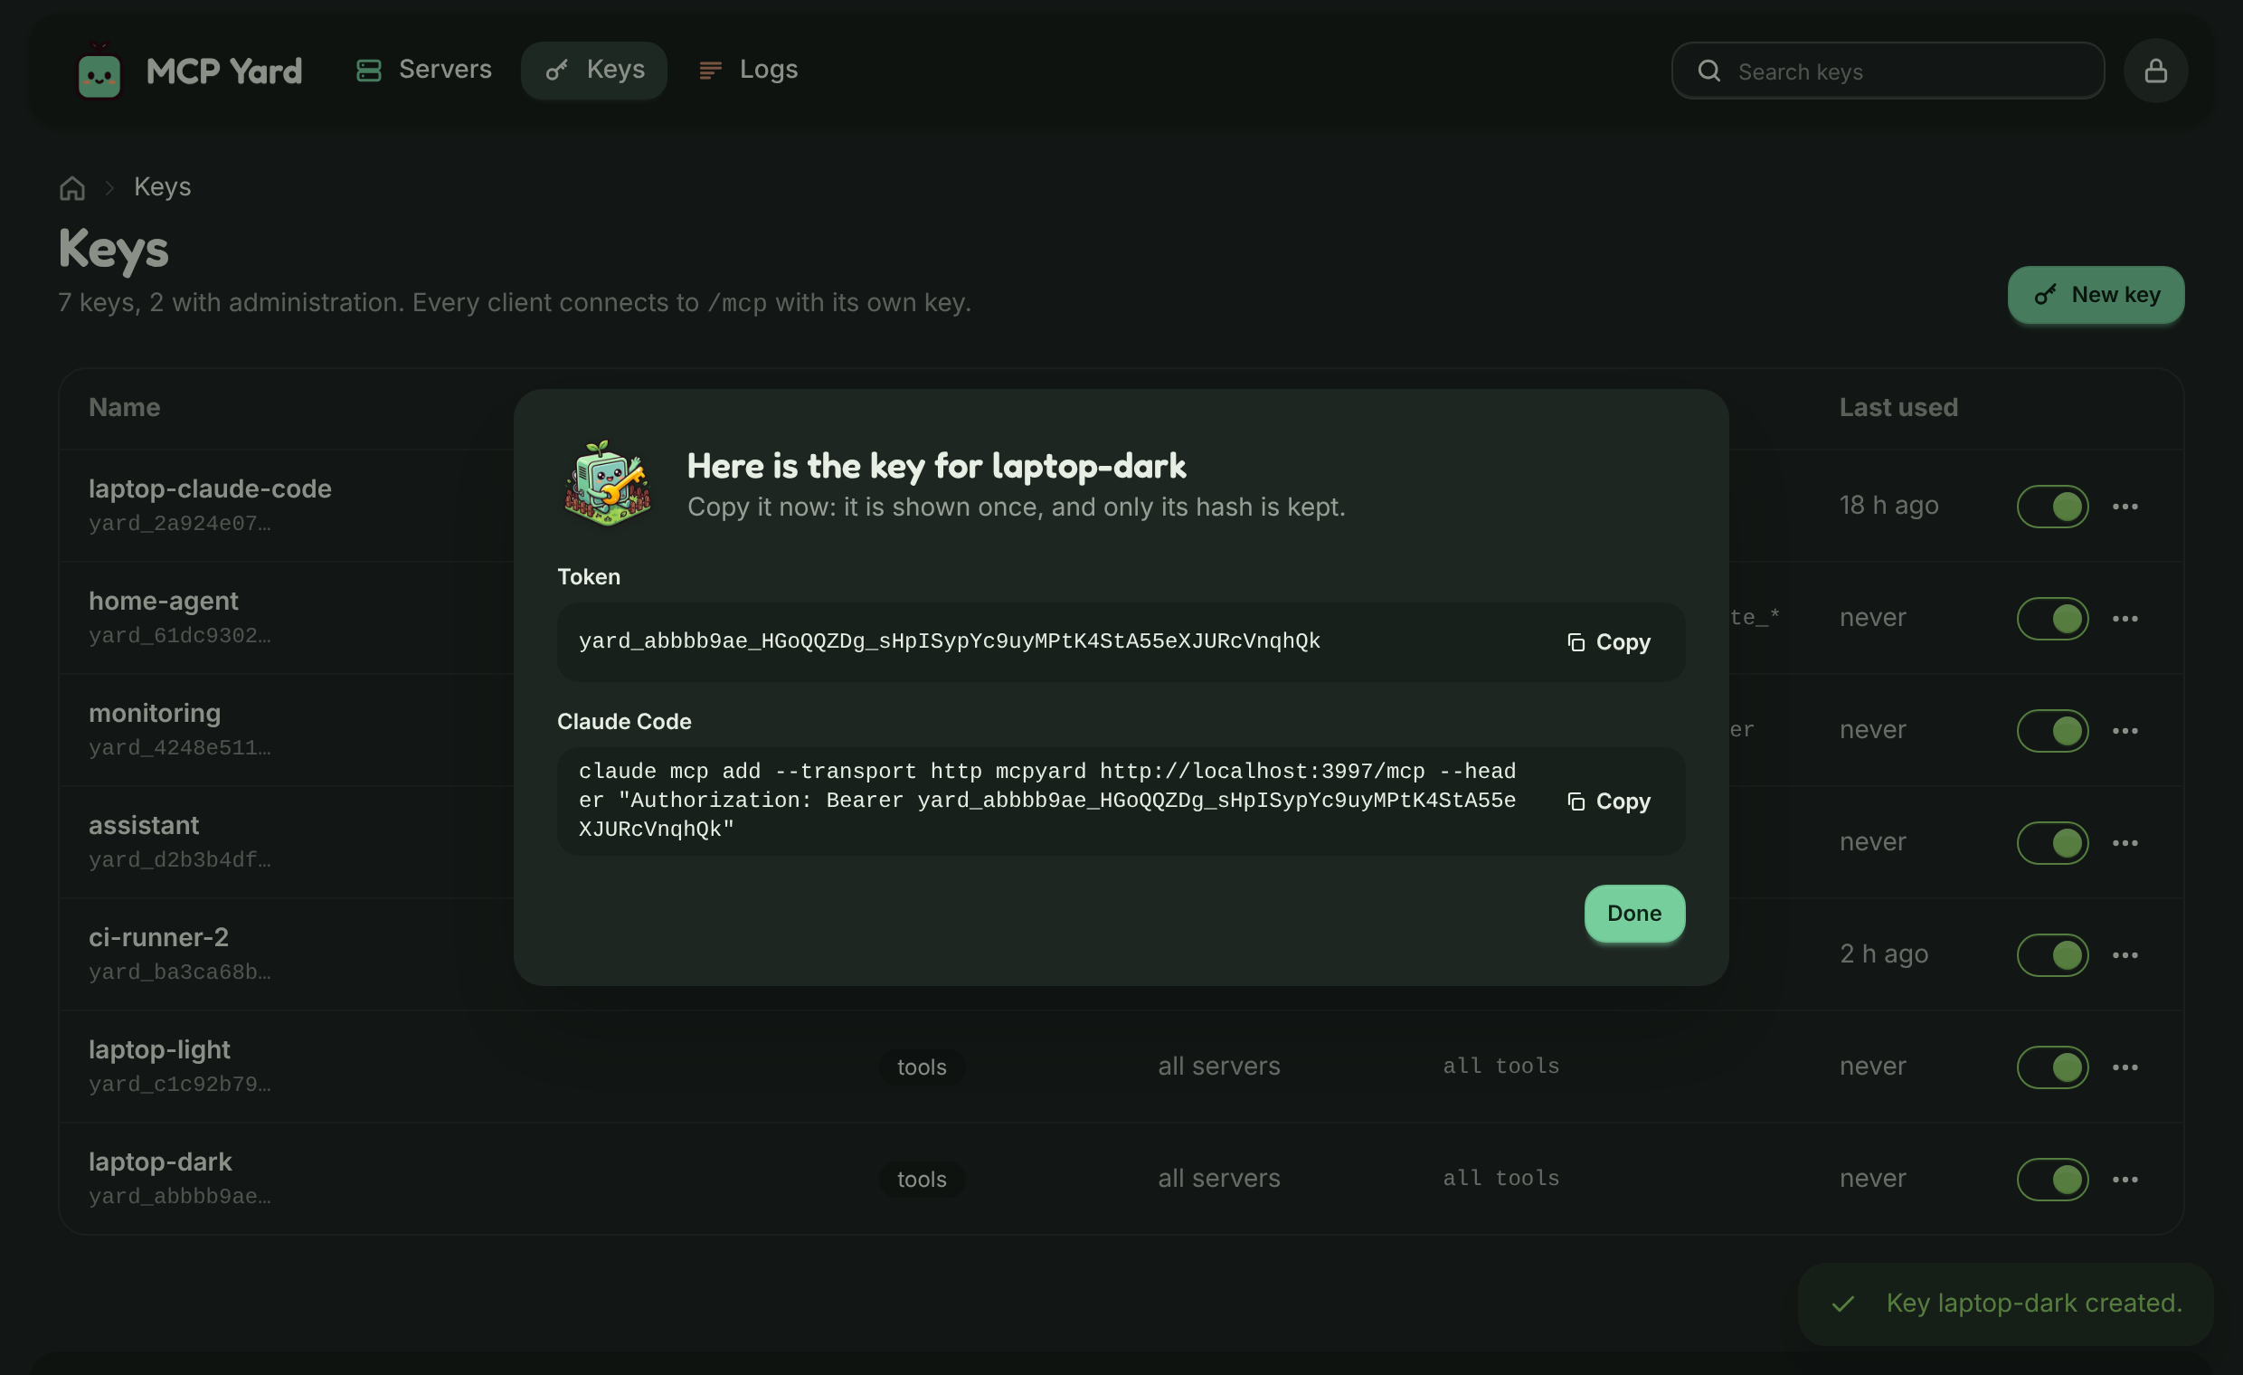This screenshot has height=1375, width=2243.
Task: Toggle the laptop-light key switch
Action: click(2052, 1067)
